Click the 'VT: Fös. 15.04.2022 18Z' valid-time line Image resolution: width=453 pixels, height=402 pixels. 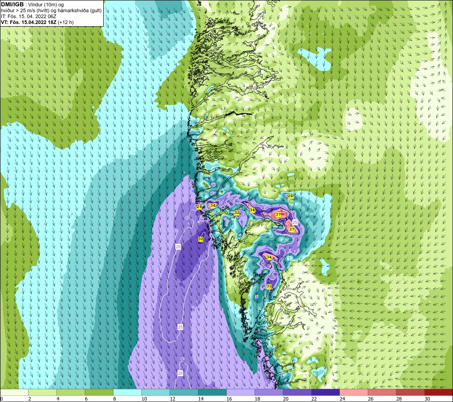(29, 22)
